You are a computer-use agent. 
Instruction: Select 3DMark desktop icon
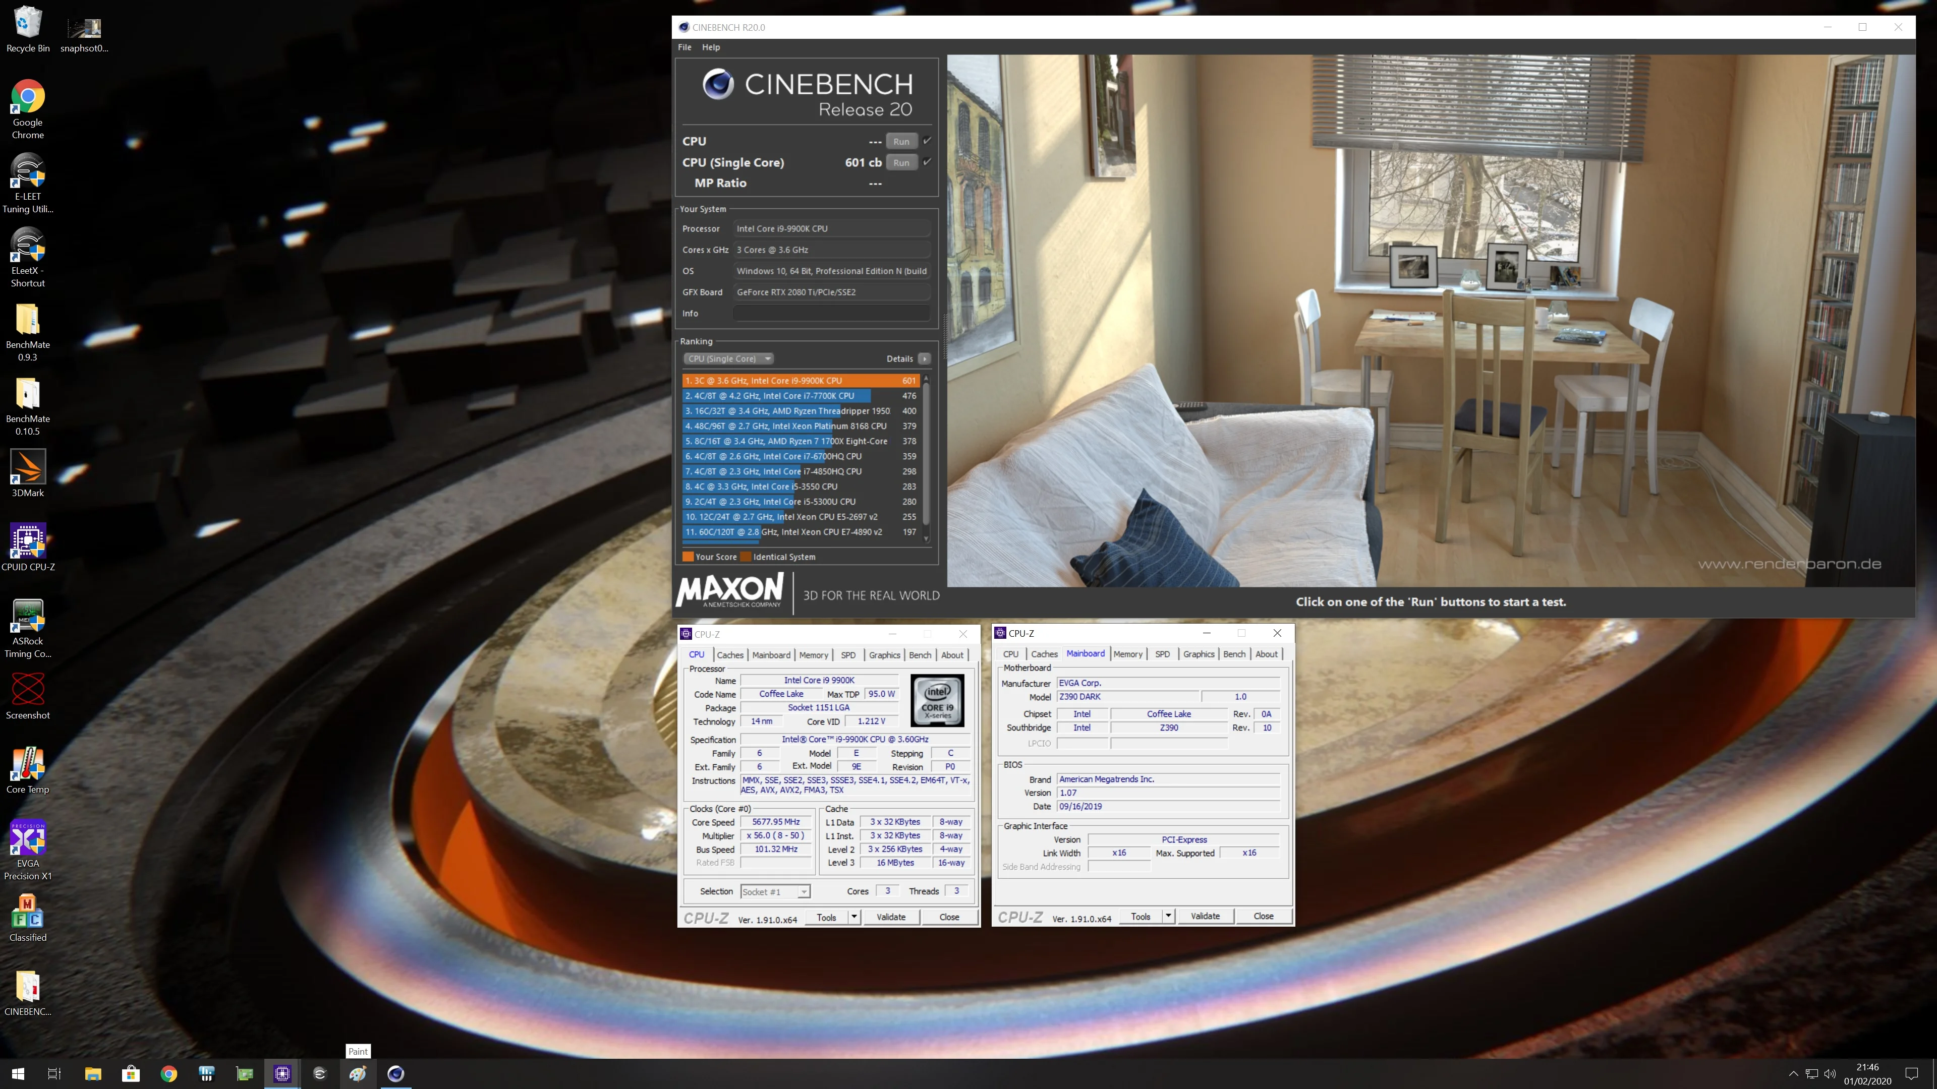[28, 473]
